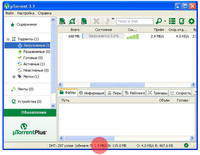Click the Create New Torrent icon

tap(84, 21)
